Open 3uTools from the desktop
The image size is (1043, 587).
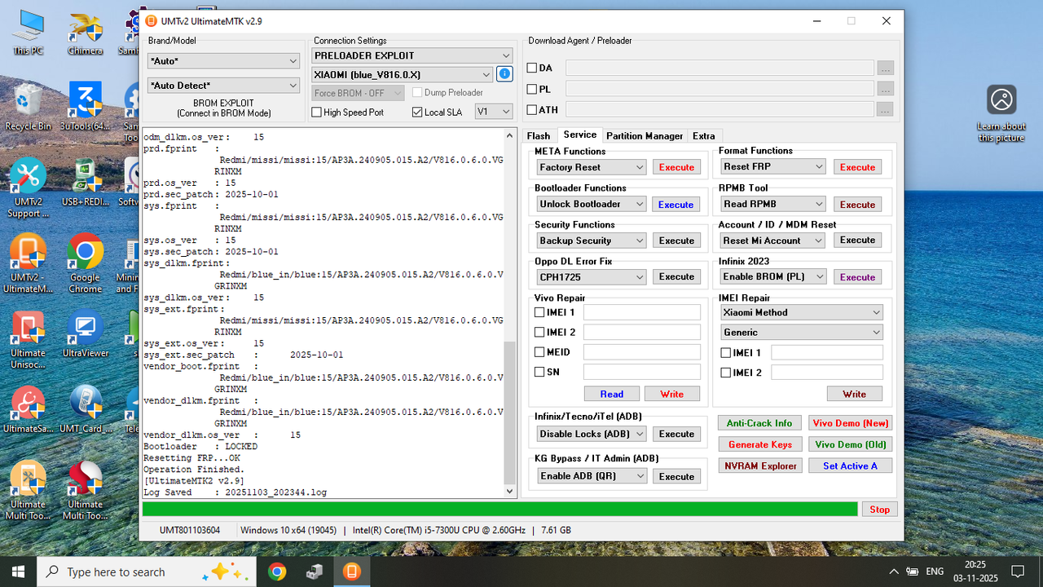point(85,98)
